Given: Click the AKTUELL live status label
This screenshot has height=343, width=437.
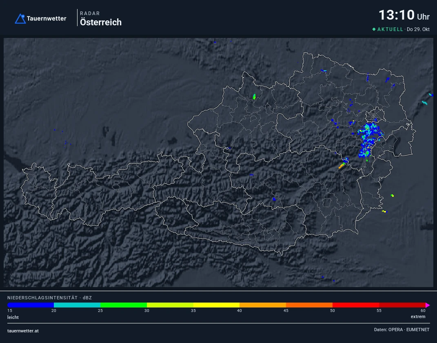Looking at the screenshot, I should (390, 29).
